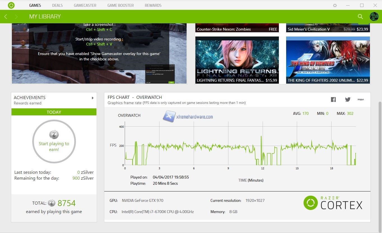Switch to the GAME BOOSTER tab

coord(120,5)
